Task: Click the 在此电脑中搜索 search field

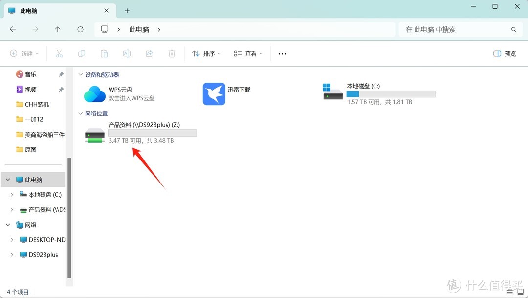Action: click(460, 29)
